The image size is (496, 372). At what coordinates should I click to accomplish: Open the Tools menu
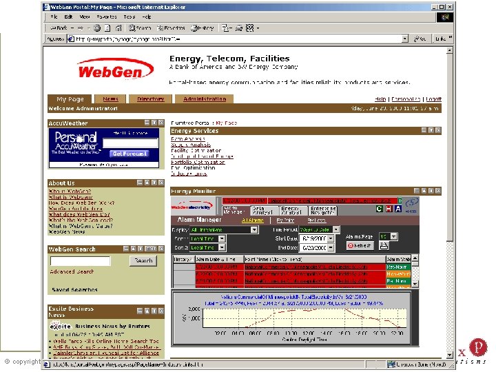tap(130, 17)
